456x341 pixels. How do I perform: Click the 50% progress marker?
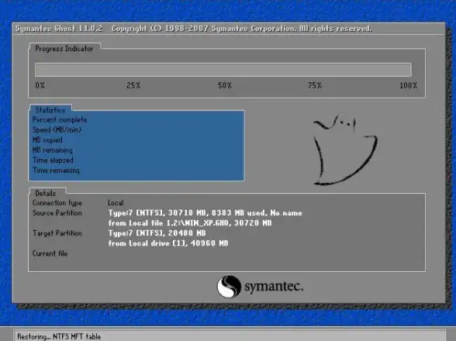click(225, 85)
